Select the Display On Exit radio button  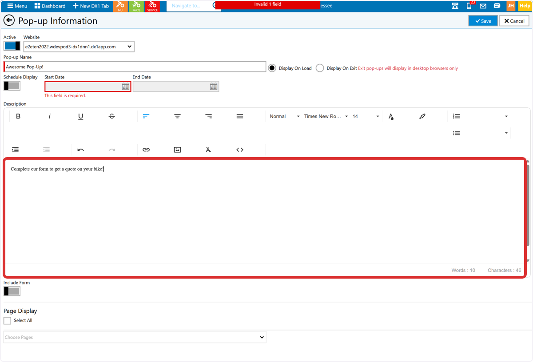click(x=320, y=68)
